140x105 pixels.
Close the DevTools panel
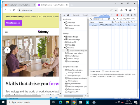click(x=135, y=15)
